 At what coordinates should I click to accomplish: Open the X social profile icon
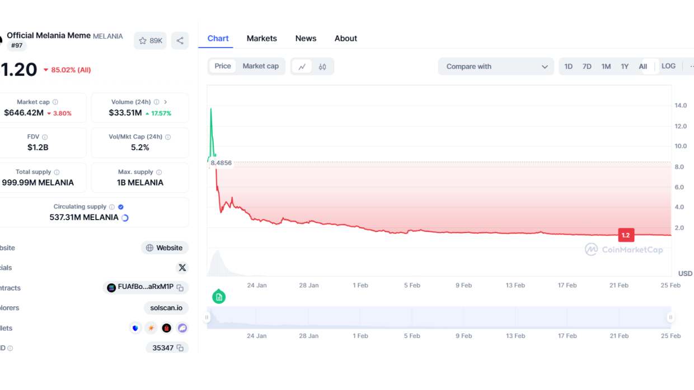(x=182, y=268)
